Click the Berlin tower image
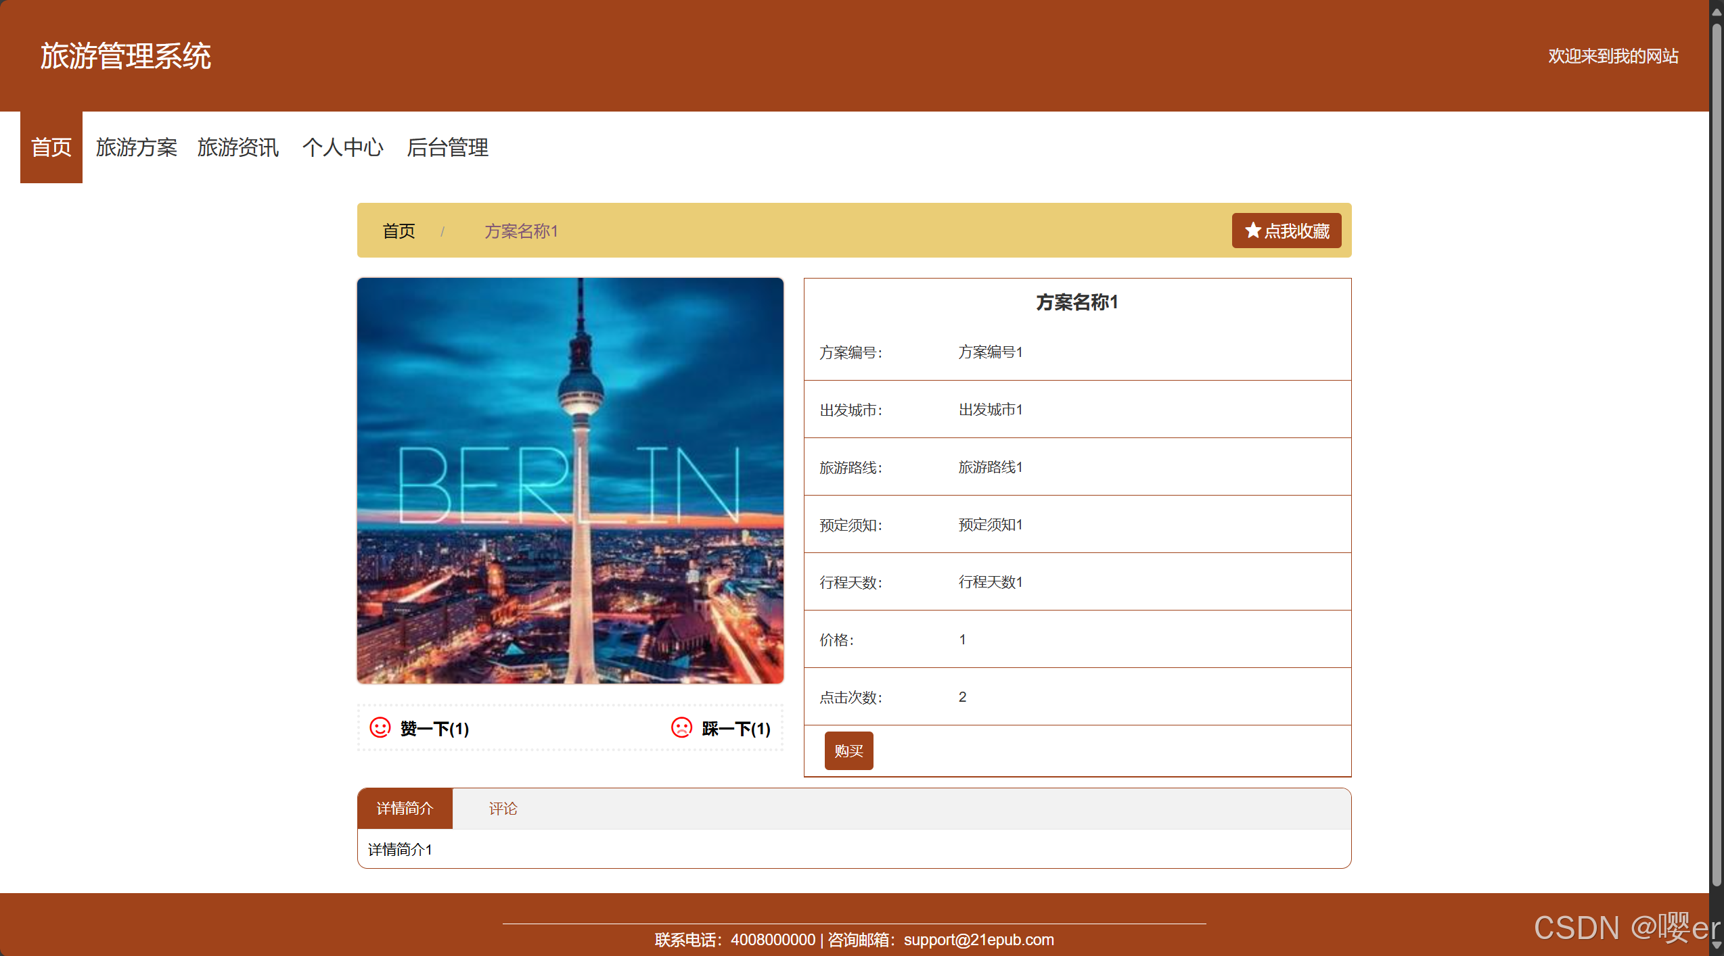1724x956 pixels. (x=570, y=481)
